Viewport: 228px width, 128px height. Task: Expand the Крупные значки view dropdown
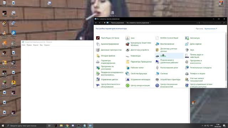(x=211, y=29)
